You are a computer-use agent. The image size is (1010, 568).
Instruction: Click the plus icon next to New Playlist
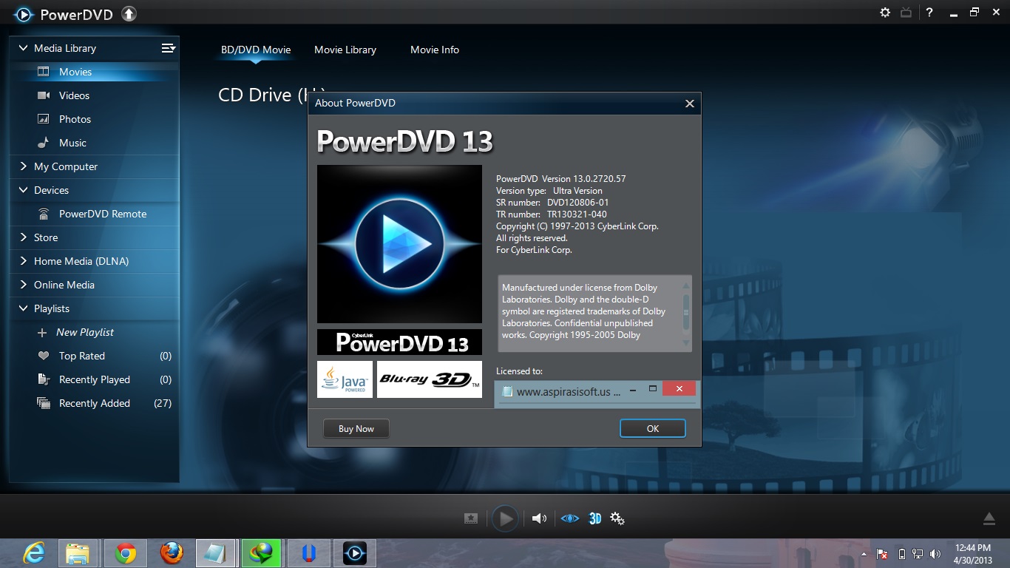(42, 333)
